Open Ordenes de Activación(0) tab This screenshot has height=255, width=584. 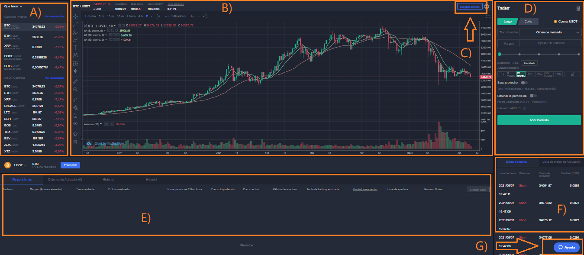point(65,179)
